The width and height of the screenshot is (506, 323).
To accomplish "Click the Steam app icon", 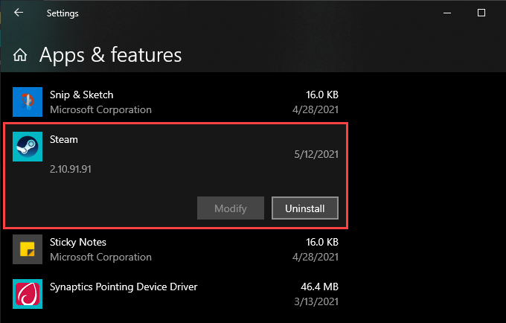I will [28, 147].
